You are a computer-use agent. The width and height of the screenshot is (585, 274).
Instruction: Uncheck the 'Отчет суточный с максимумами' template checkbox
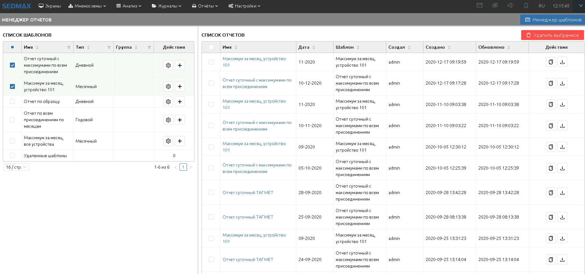click(x=12, y=65)
